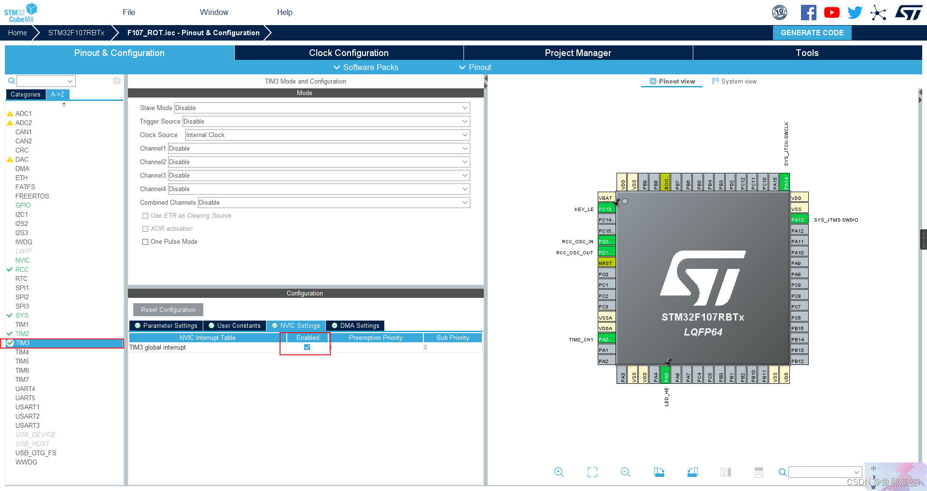Viewport: 927px width, 491px height.
Task: Fit the chip view to screen
Action: [592, 472]
